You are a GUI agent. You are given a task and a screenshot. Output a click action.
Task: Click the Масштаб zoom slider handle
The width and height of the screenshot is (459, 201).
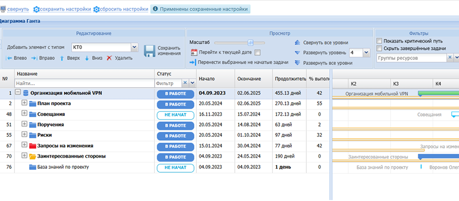coord(250,42)
